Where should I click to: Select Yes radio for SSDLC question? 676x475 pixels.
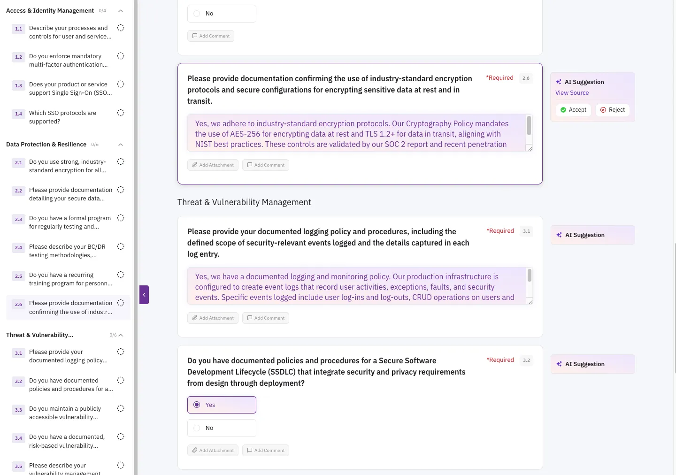point(197,405)
